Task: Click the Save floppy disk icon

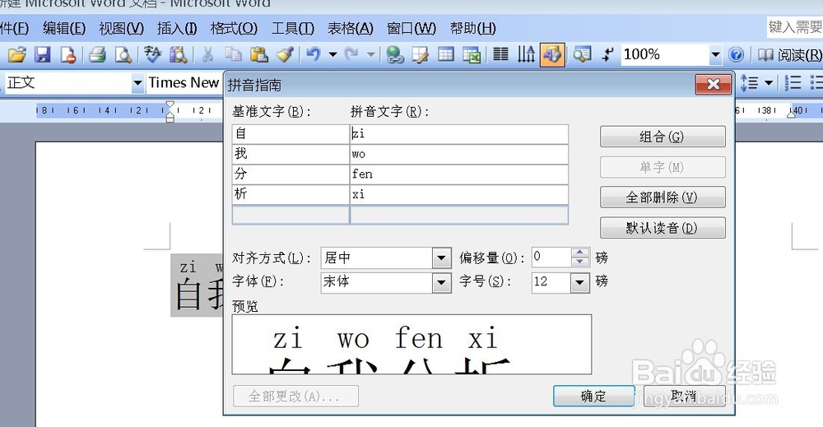Action: [43, 54]
